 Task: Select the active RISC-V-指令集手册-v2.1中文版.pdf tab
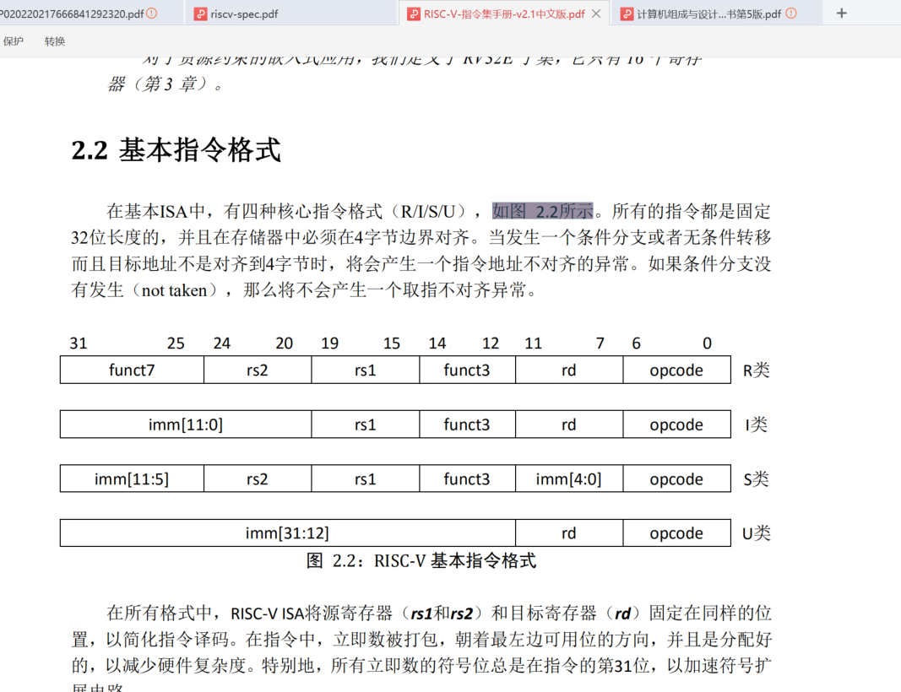click(x=504, y=14)
